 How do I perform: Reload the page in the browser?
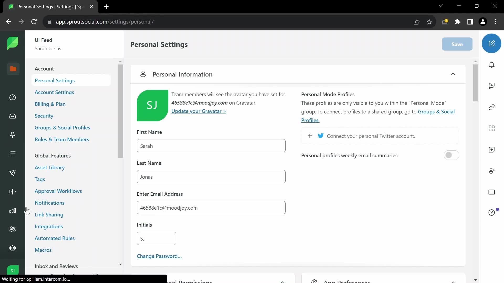tap(34, 22)
